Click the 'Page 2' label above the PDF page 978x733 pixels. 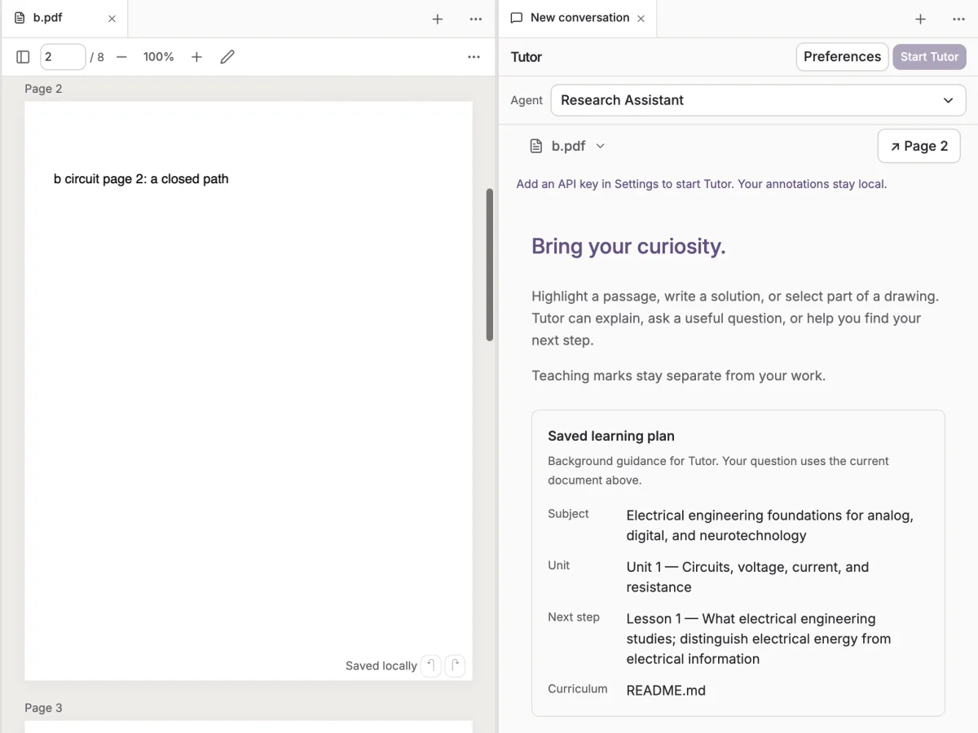(x=43, y=89)
